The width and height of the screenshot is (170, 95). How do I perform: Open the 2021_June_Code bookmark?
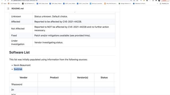click(x=83, y=3)
